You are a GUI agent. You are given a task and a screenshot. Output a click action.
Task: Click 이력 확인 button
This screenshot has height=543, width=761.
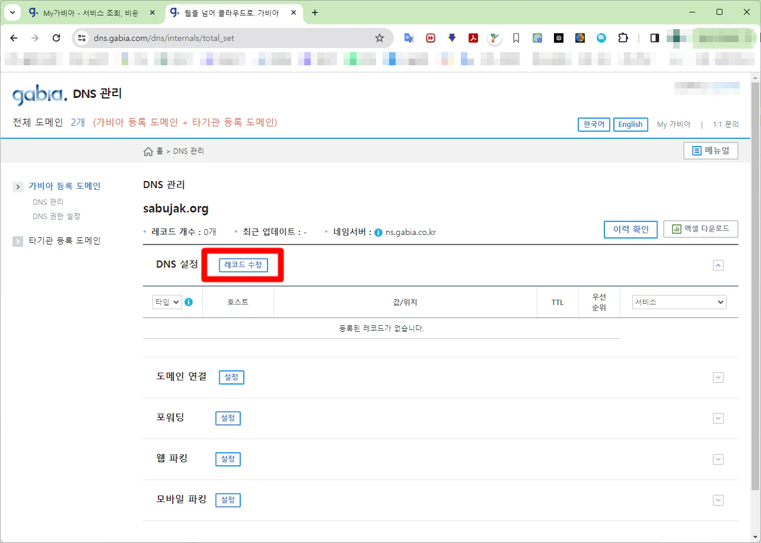tap(631, 230)
